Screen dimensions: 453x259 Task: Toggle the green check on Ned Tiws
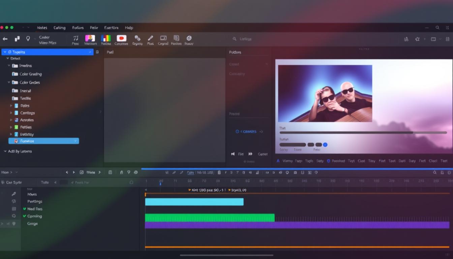click(25, 209)
